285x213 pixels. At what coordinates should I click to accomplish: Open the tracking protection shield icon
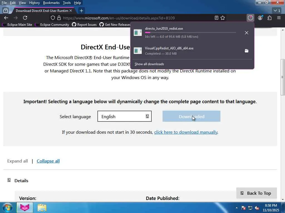[53, 18]
